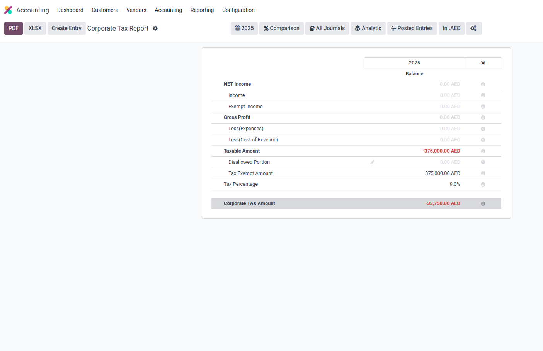Open the report options gears dropdown
Image resolution: width=543 pixels, height=351 pixels.
(x=473, y=28)
